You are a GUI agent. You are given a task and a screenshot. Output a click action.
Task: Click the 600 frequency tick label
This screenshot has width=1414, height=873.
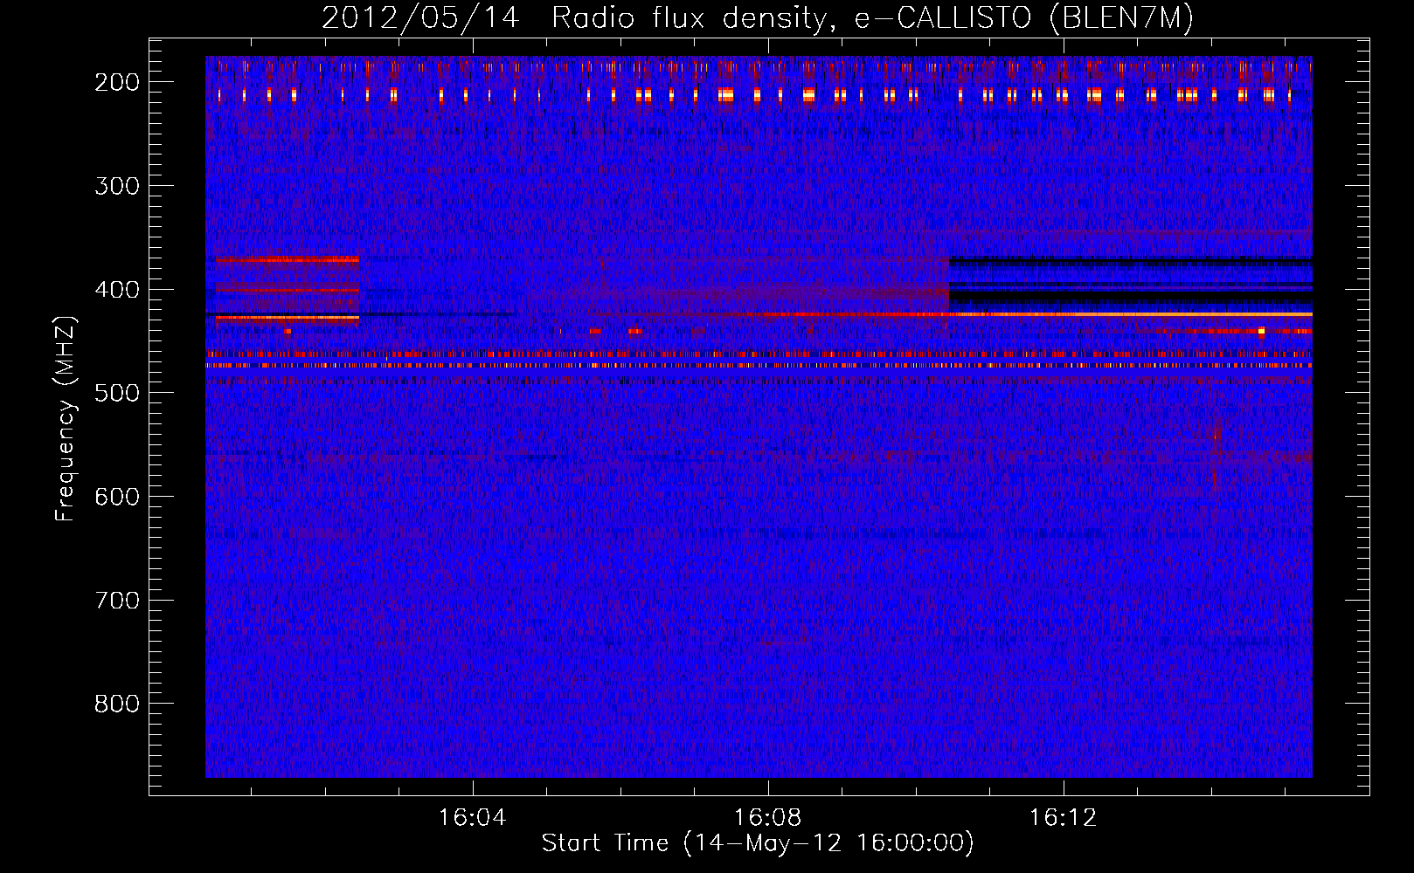point(117,497)
